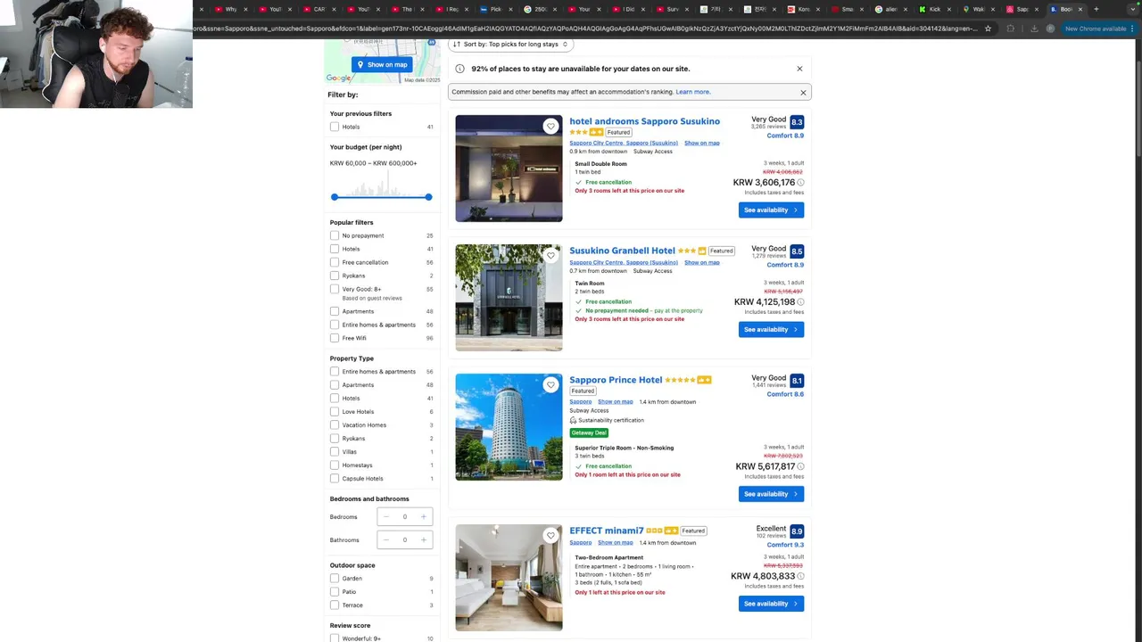The image size is (1142, 642).
Task: Check Villas property type
Action: point(335,452)
